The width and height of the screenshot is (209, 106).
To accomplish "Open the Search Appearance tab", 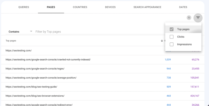I will tap(147, 7).
